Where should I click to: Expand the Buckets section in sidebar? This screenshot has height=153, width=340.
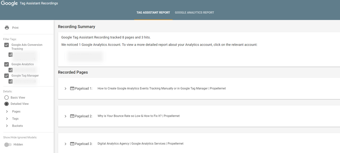point(7,126)
